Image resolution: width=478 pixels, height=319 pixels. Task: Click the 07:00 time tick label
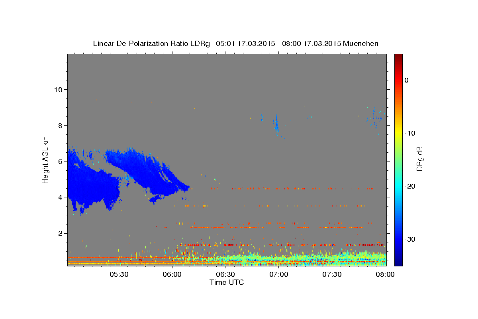click(x=279, y=275)
